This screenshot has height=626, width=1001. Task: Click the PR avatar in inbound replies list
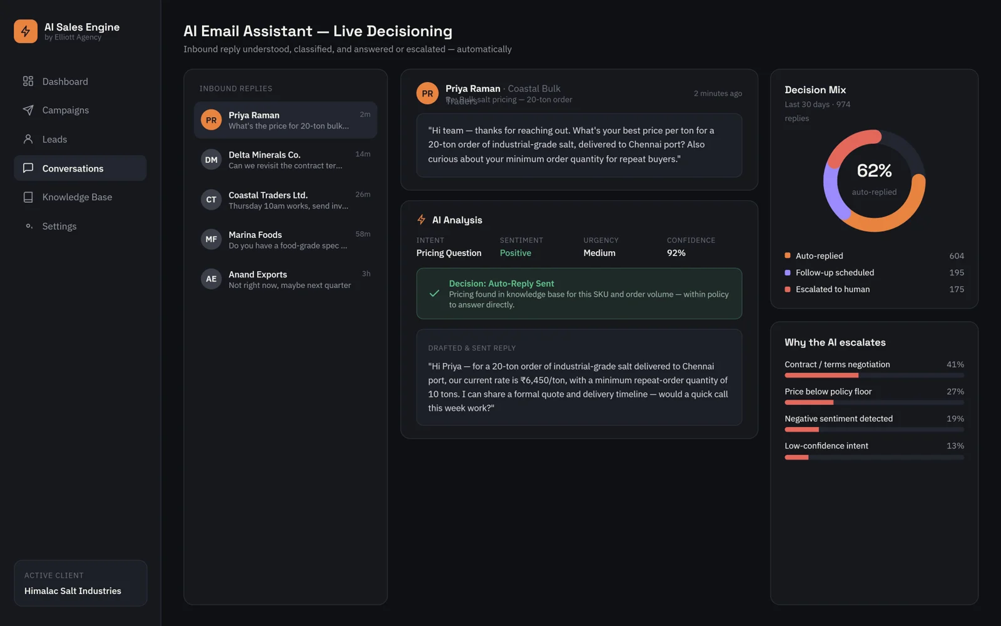211,120
